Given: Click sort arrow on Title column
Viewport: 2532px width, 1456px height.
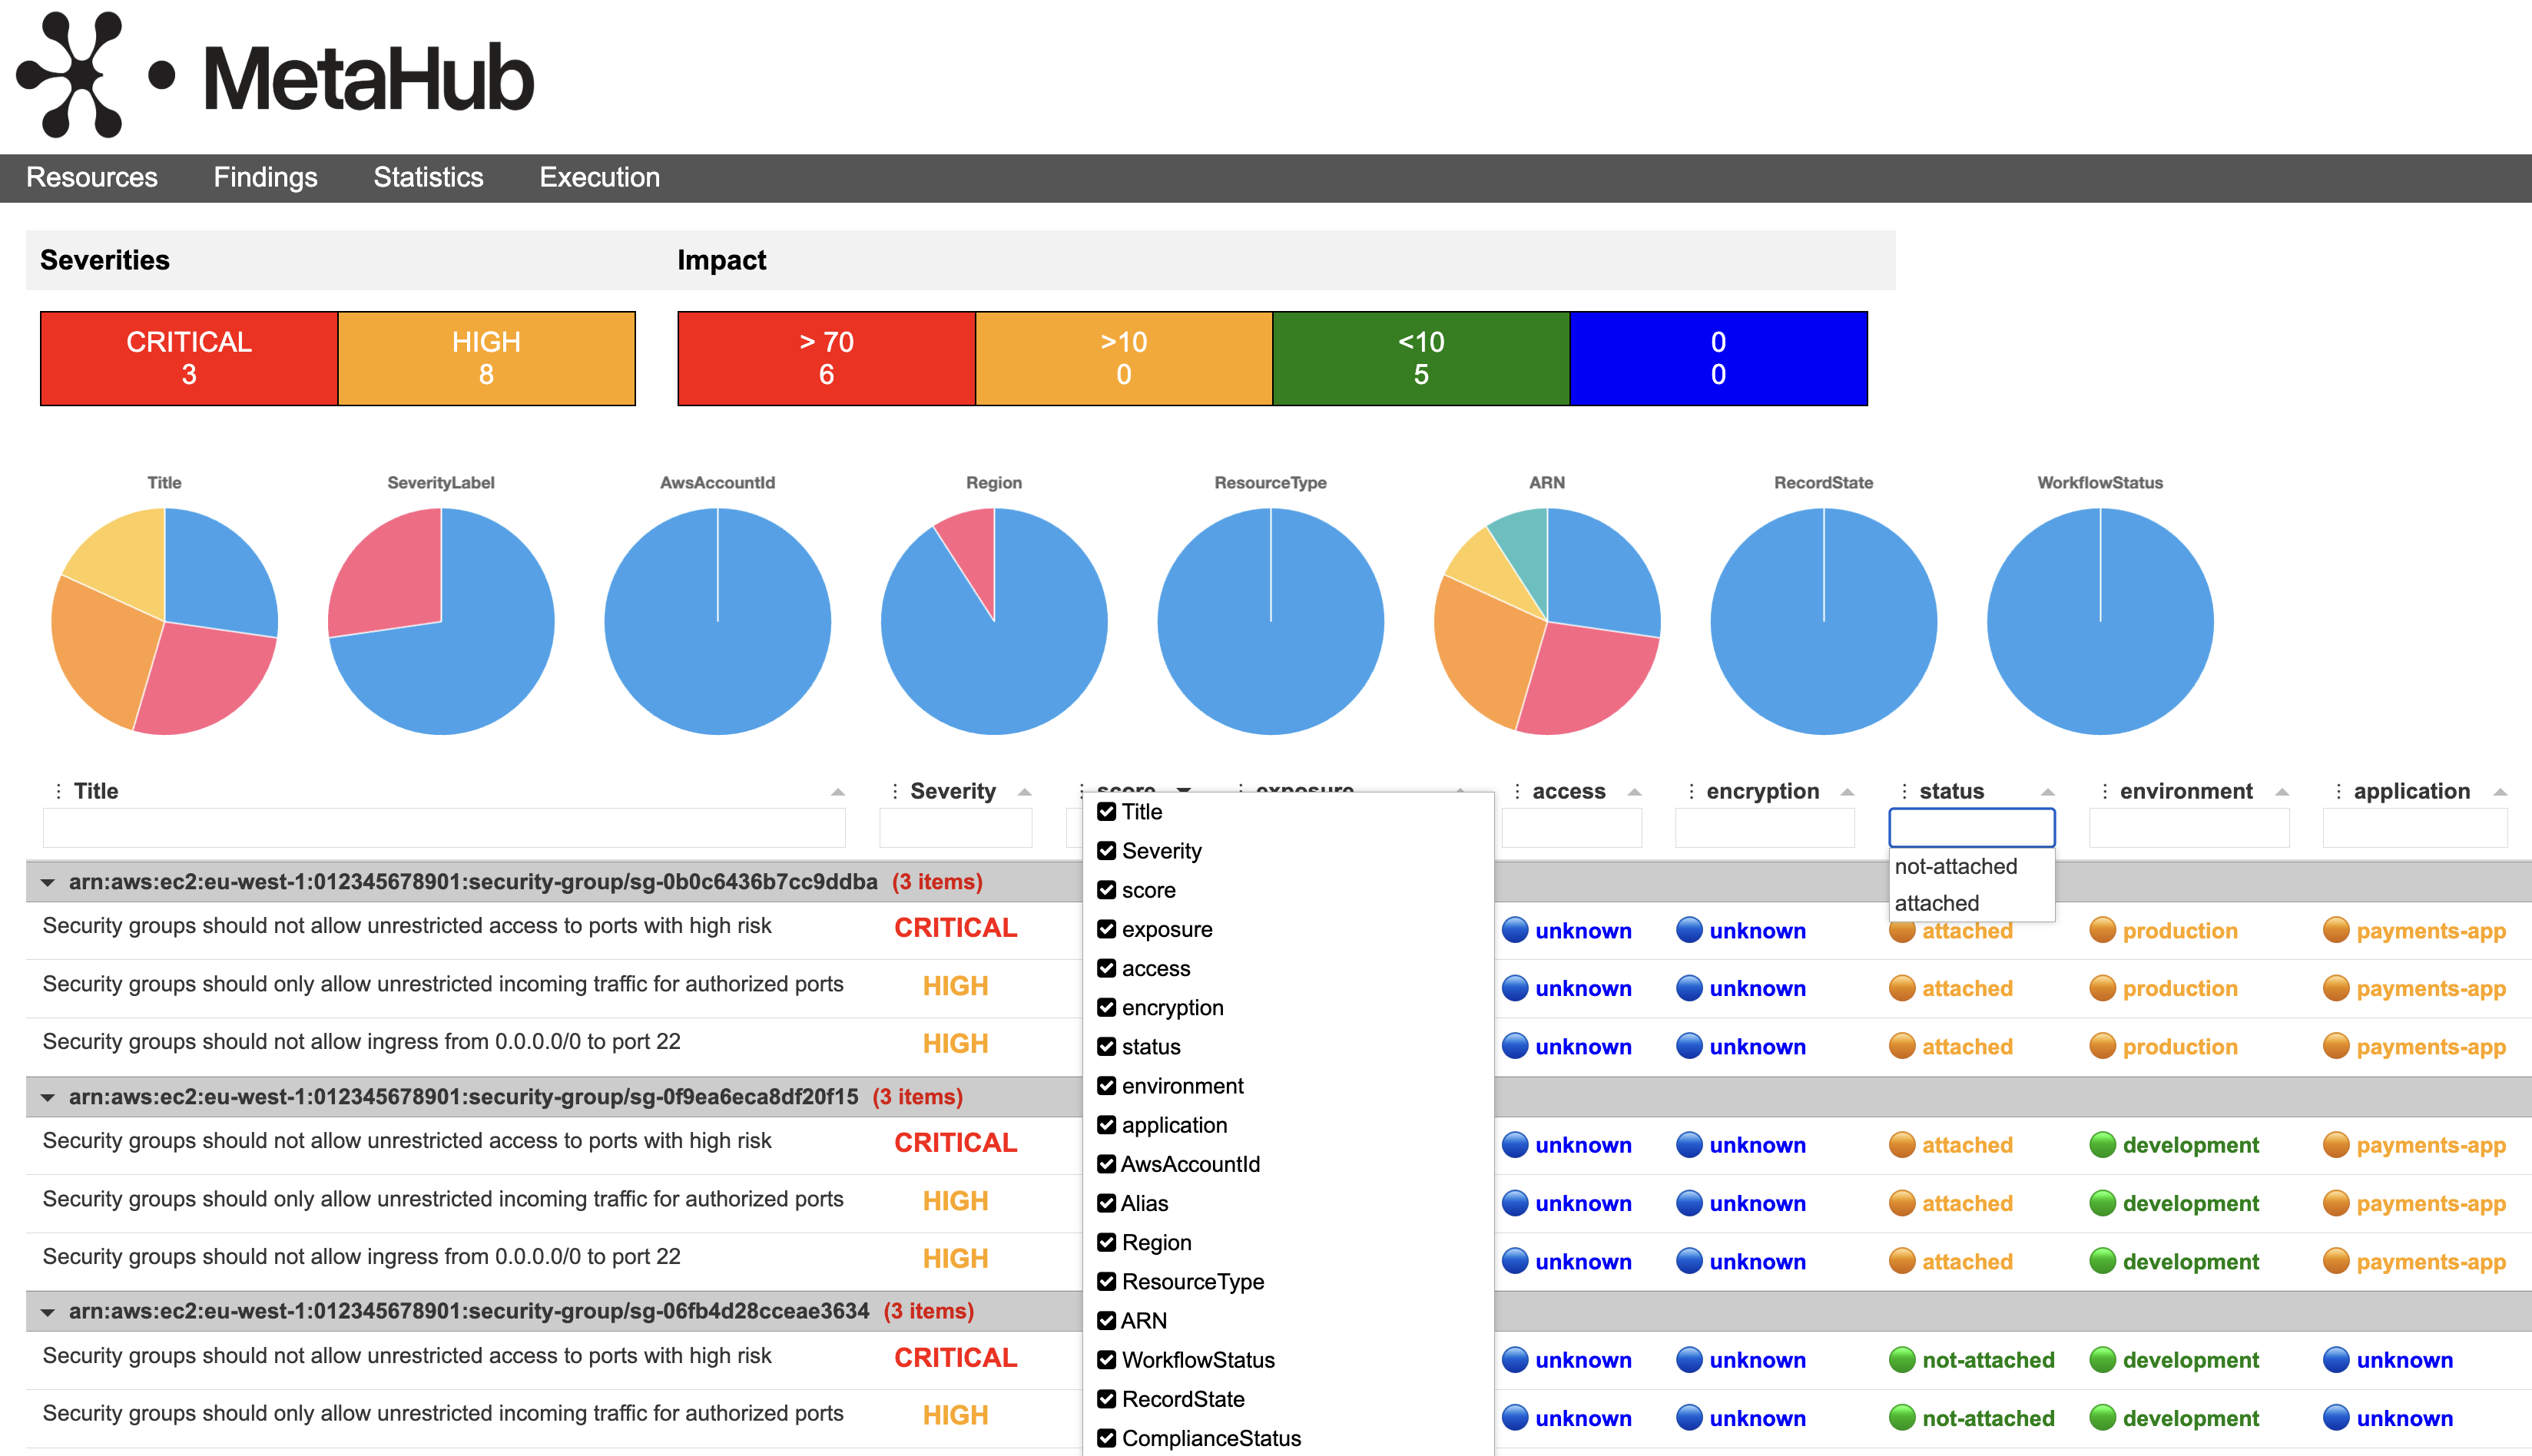Looking at the screenshot, I should coord(837,792).
